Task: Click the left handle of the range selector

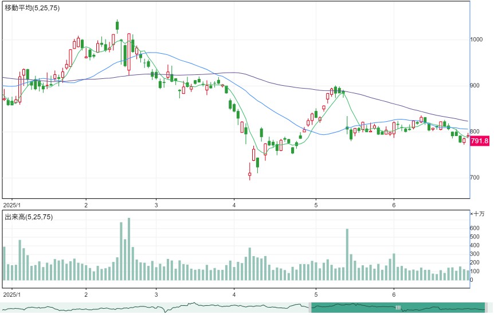Action: pyautogui.click(x=310, y=308)
